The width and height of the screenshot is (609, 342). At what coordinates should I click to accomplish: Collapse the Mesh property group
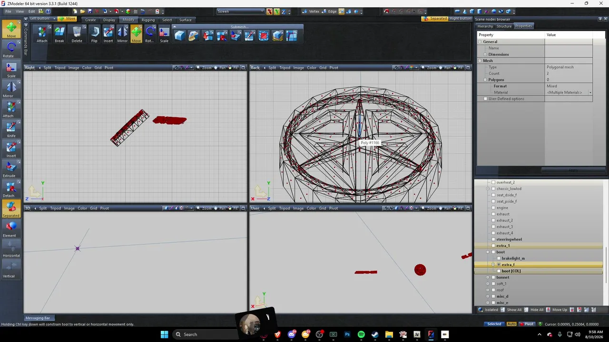480,61
